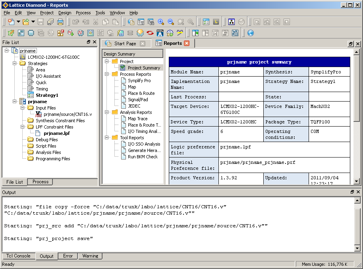The width and height of the screenshot is (363, 269).
Task: Close the File List panel
Action: point(95,42)
